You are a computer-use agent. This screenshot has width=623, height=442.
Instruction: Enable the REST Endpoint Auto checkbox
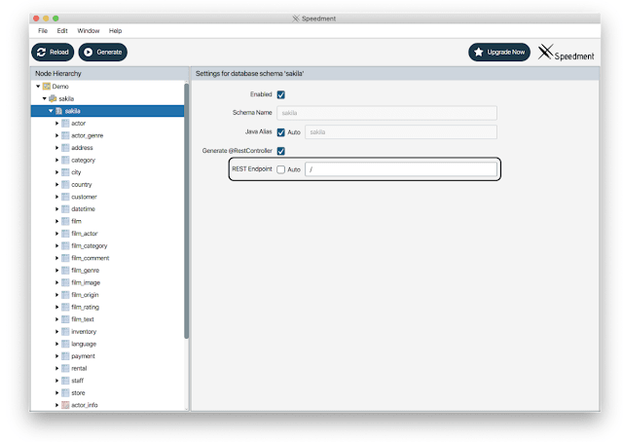pyautogui.click(x=281, y=169)
